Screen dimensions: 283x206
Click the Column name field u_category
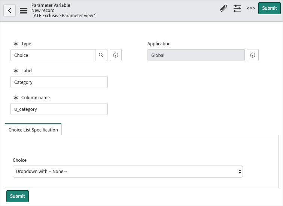point(59,109)
